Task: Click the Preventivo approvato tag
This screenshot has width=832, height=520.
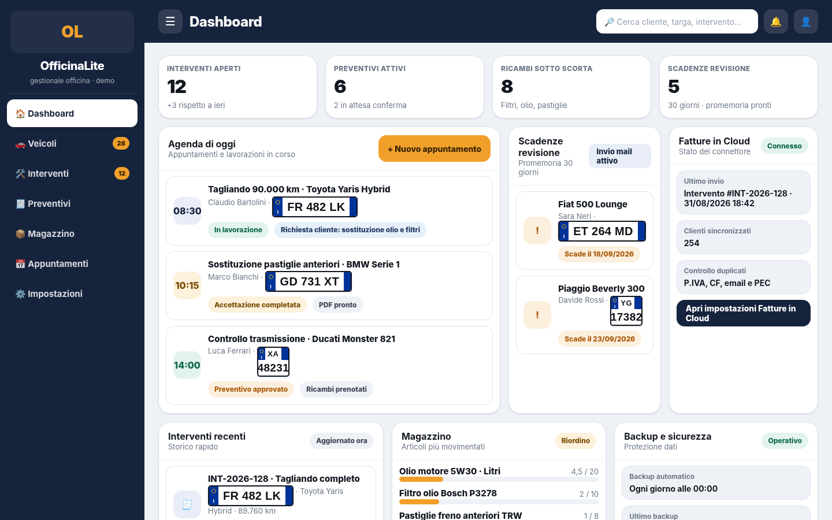Action: pos(251,389)
